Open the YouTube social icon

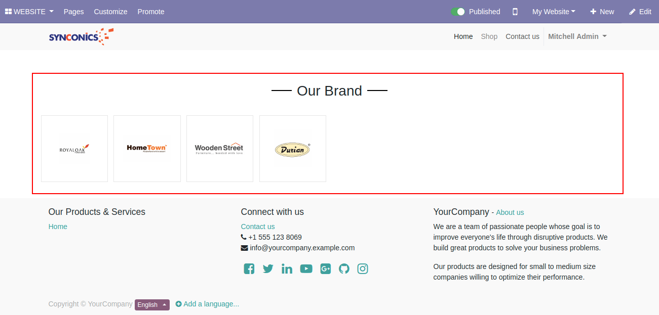pos(306,269)
